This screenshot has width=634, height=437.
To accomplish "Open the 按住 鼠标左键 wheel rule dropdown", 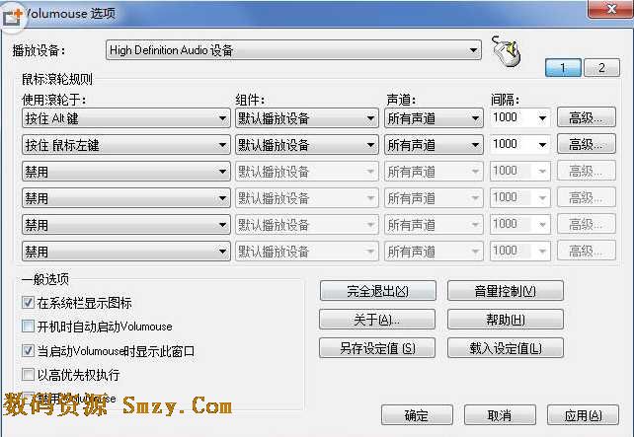I will point(126,145).
